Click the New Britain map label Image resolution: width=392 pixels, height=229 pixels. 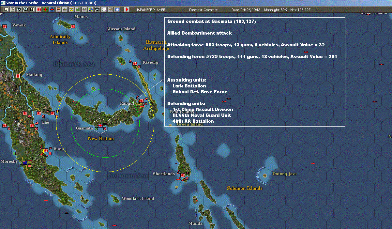point(101,139)
